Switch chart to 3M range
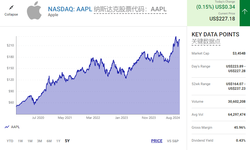The image size is (250, 150). point(39,141)
